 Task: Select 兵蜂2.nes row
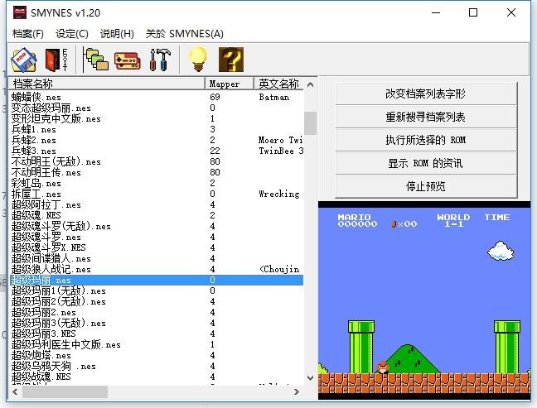pyautogui.click(x=156, y=140)
